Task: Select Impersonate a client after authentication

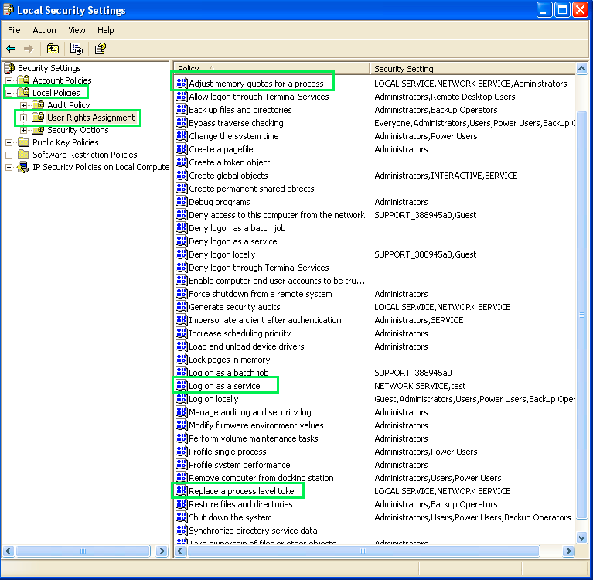Action: coord(264,320)
